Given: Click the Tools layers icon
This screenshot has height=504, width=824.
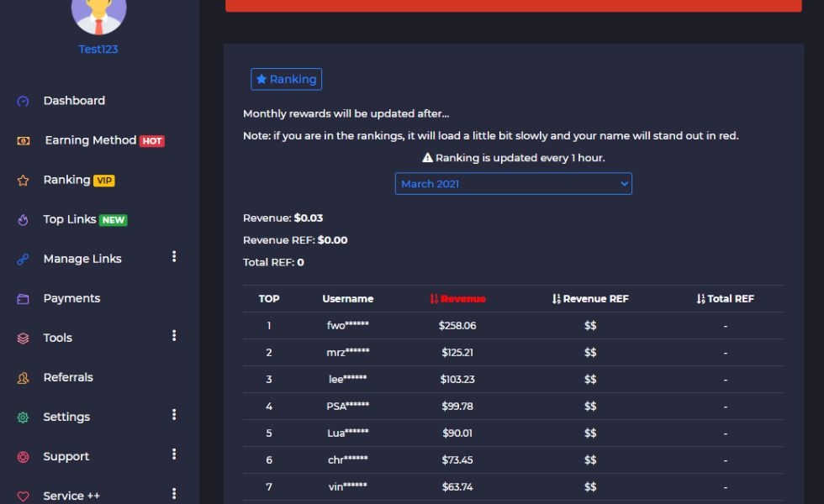Looking at the screenshot, I should 24,339.
